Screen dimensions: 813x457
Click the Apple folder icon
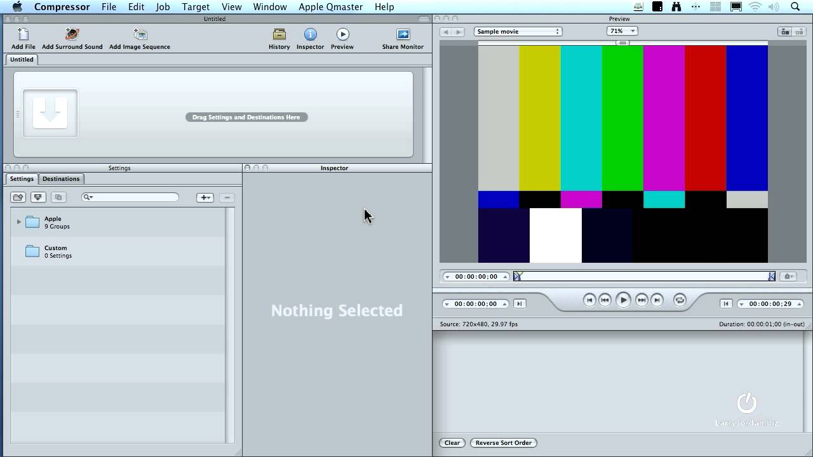32,222
